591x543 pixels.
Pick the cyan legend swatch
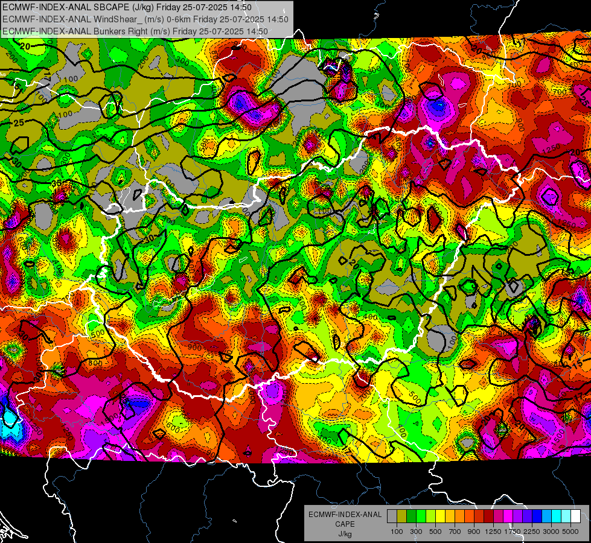556,516
